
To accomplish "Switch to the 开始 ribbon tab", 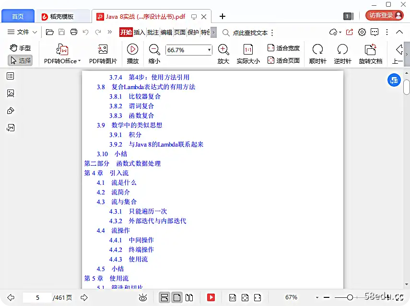I will [126, 33].
